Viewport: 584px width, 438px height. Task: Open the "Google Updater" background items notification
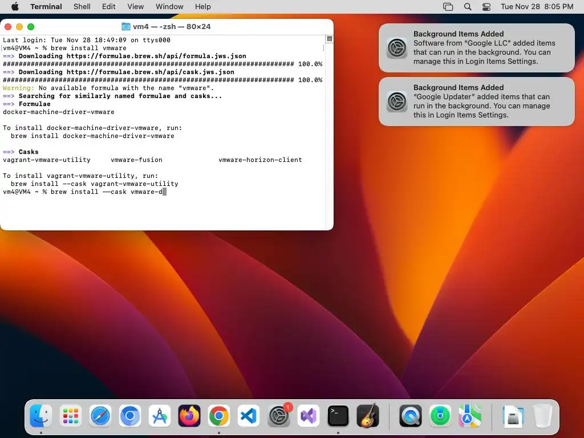(x=477, y=102)
